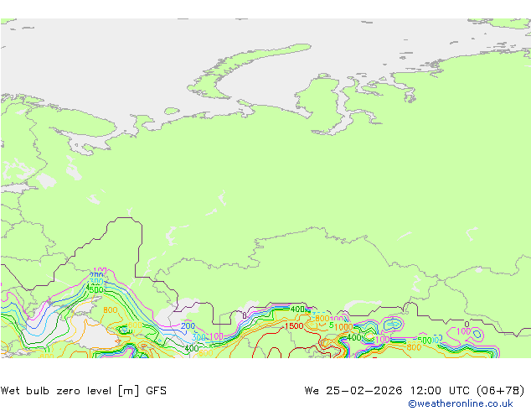Click the orange '1000' contour label
This screenshot has width=531, height=411.
pos(343,327)
